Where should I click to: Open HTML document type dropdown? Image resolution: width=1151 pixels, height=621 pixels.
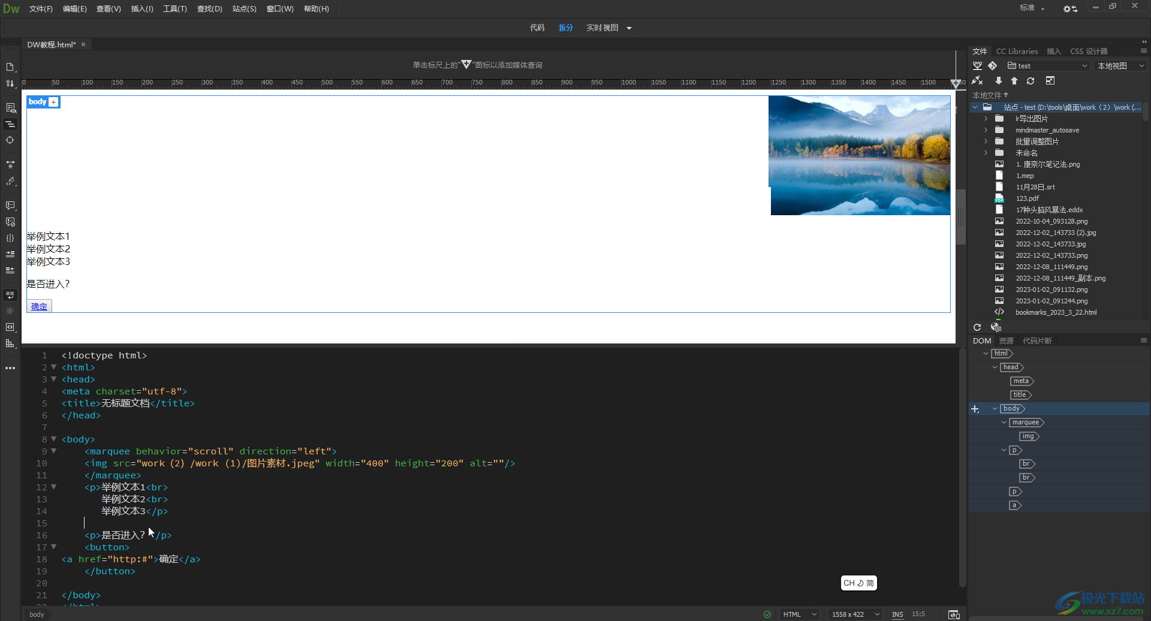coord(800,614)
